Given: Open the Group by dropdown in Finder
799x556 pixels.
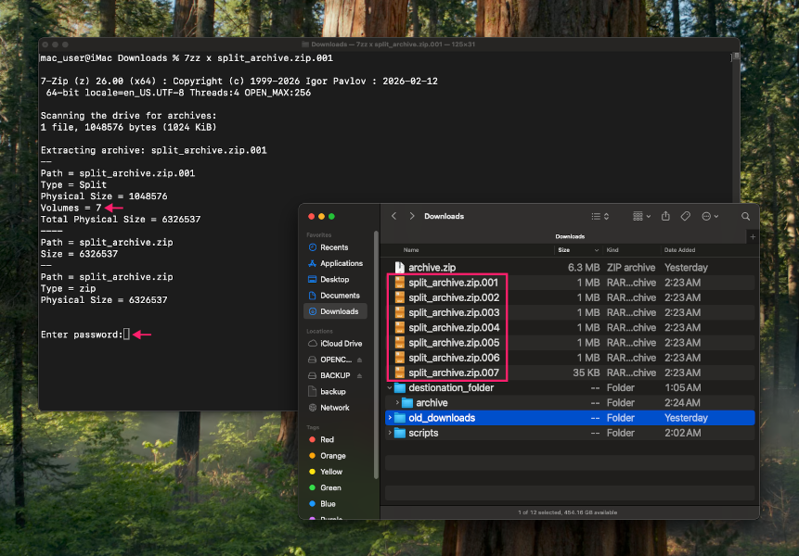Looking at the screenshot, I should click(641, 216).
